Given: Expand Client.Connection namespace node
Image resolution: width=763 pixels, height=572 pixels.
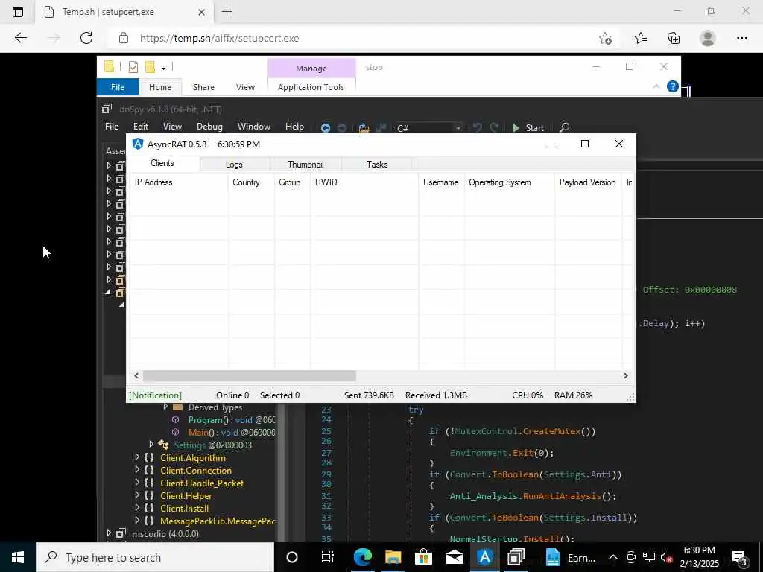Looking at the screenshot, I should (137, 470).
